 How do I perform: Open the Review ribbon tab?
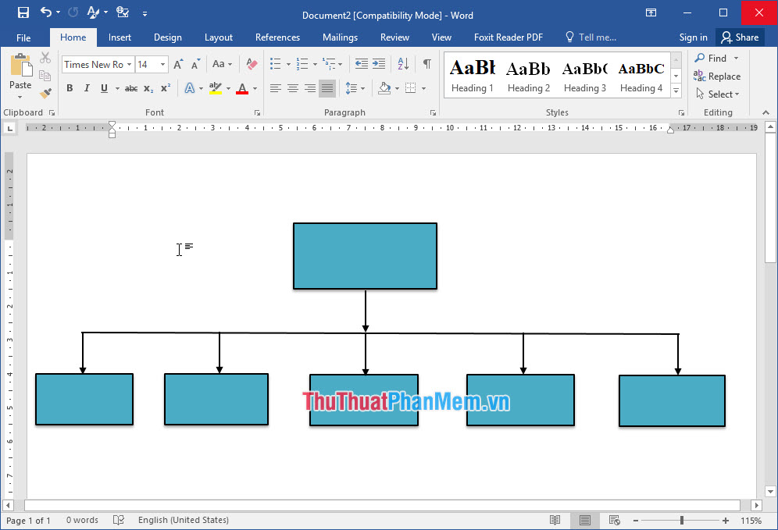point(394,37)
